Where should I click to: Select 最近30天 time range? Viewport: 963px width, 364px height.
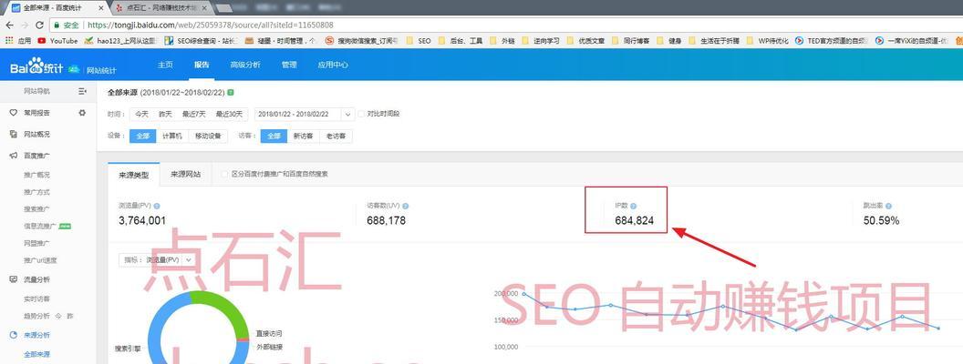229,114
